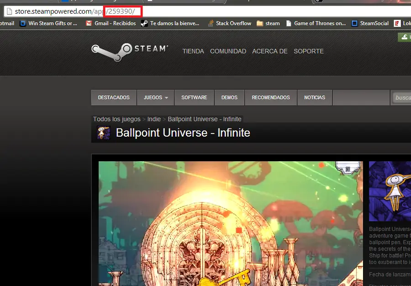
Task: Click the main game screenshot video
Action: (x=231, y=223)
